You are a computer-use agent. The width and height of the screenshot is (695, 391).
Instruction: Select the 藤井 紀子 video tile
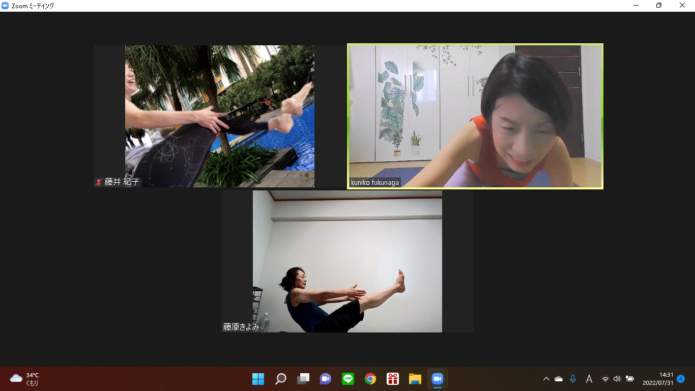[220, 116]
